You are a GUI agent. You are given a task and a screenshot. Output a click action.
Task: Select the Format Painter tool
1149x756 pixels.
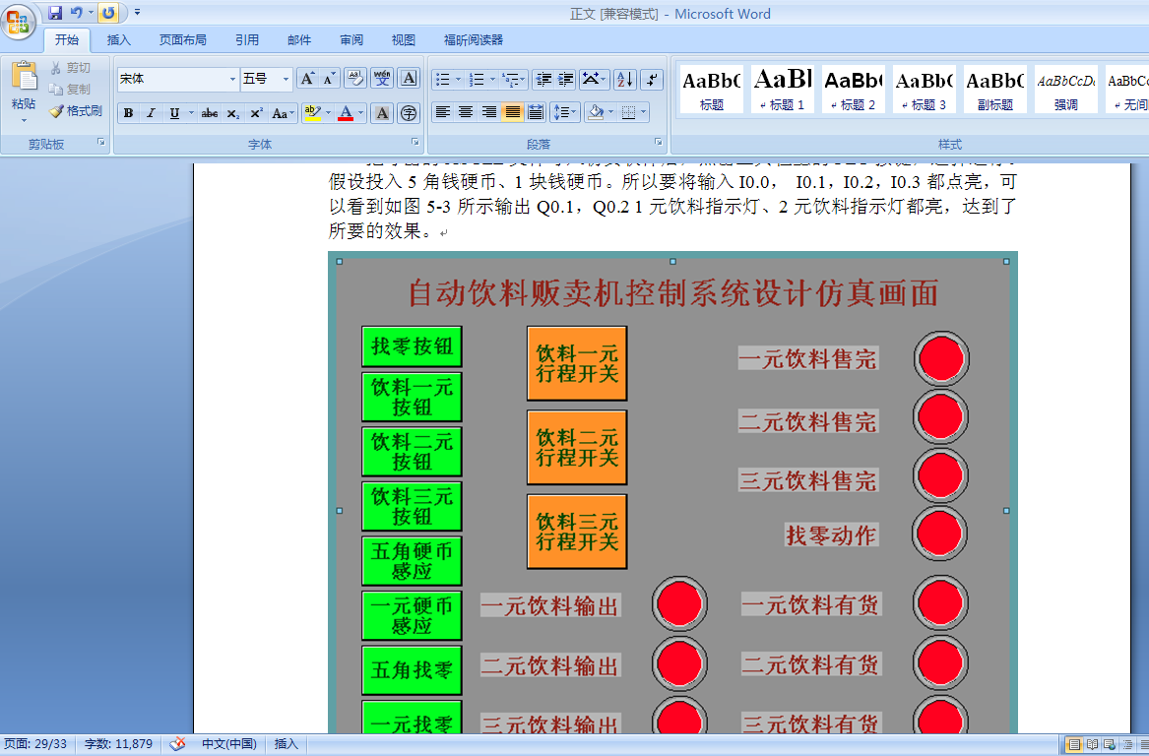(76, 111)
